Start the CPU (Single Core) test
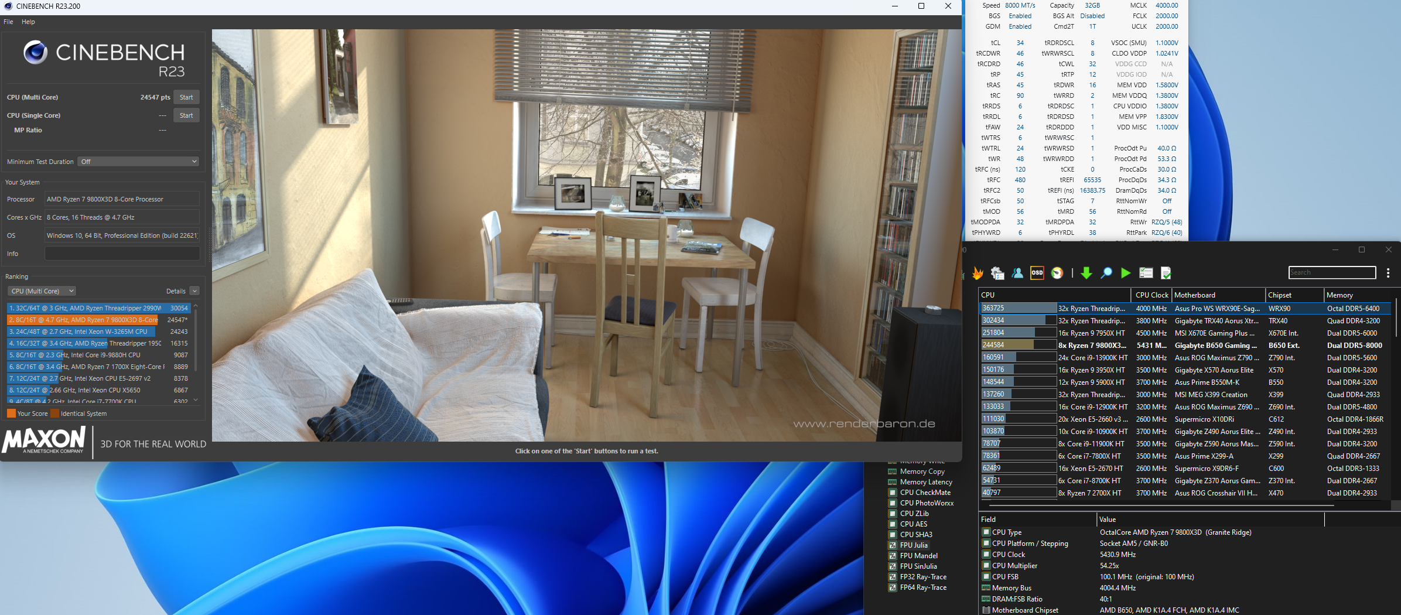Image resolution: width=1401 pixels, height=615 pixels. (x=186, y=115)
